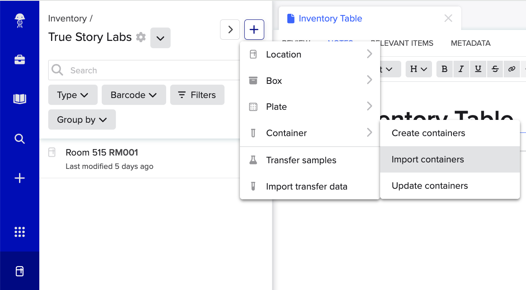Select the Import containers menu option

pyautogui.click(x=427, y=159)
